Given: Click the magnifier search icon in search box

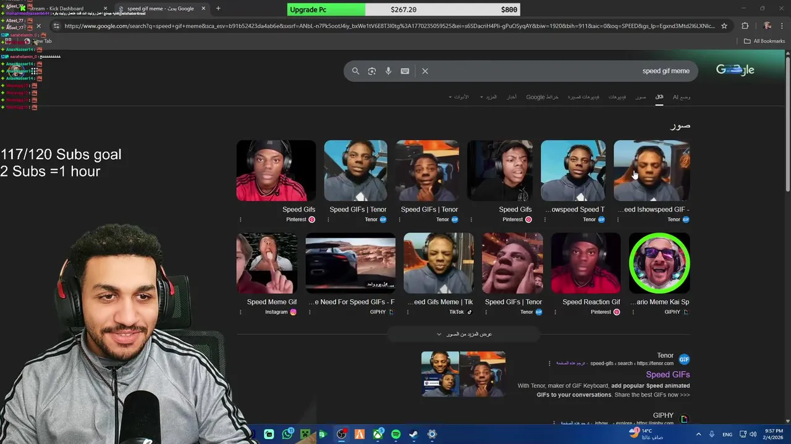Looking at the screenshot, I should 355,71.
